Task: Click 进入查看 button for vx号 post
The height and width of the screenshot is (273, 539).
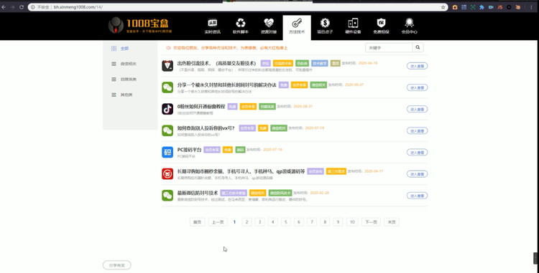Action: pyautogui.click(x=417, y=130)
